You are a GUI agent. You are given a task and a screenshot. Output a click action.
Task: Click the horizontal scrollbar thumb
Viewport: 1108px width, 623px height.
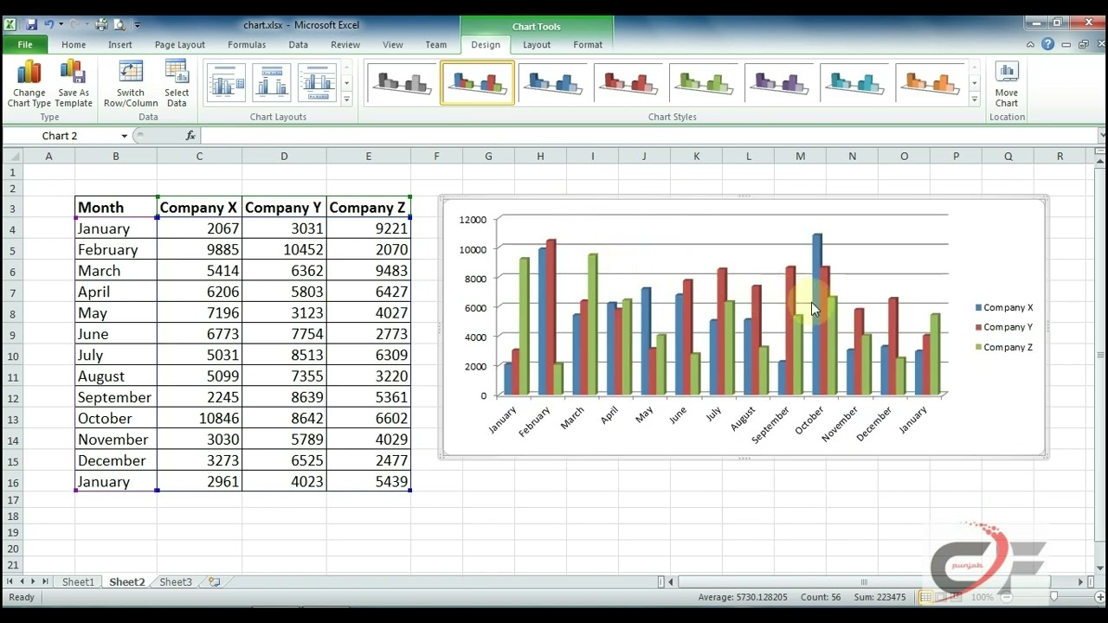pos(866,582)
